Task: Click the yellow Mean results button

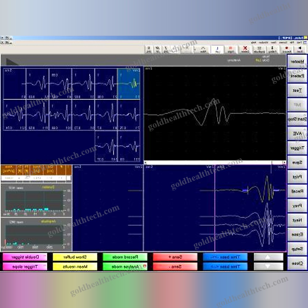Action: [75, 266]
